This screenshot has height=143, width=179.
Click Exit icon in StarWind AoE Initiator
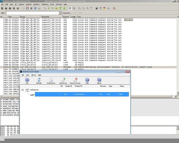tap(27, 81)
